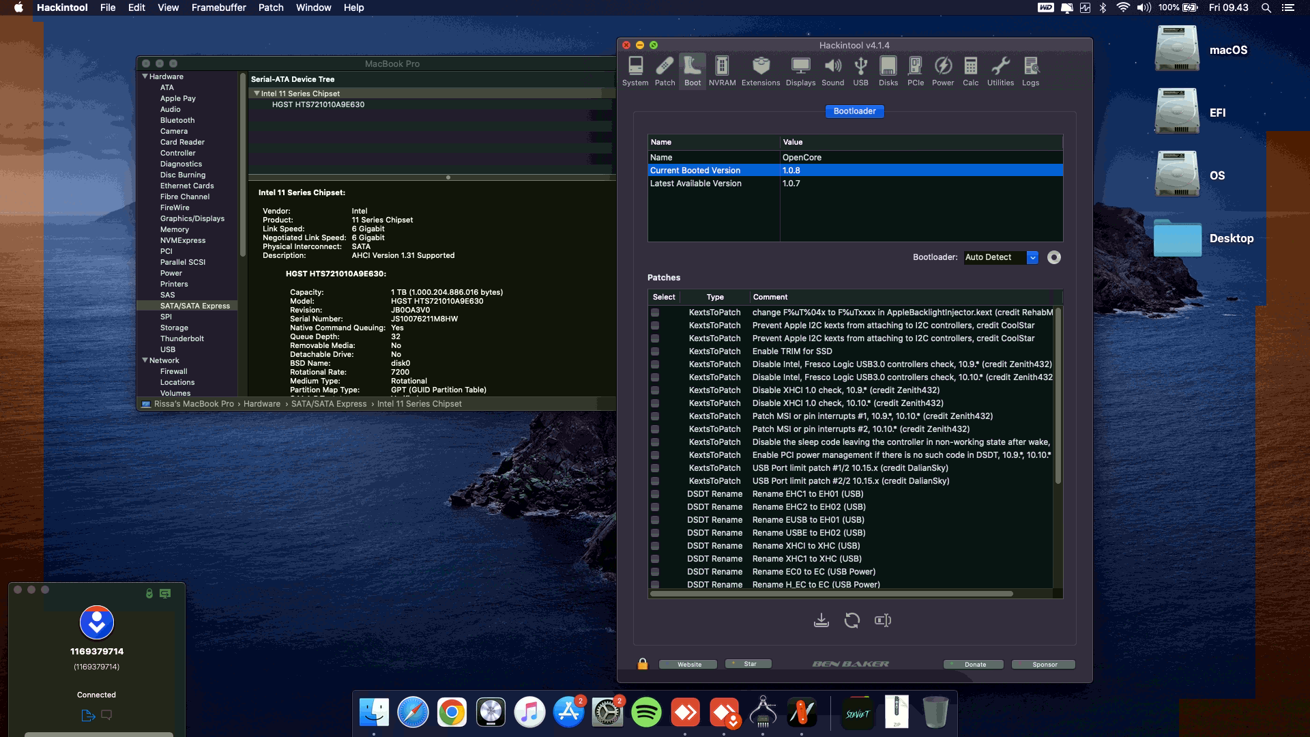The height and width of the screenshot is (737, 1310).
Task: Open the Disks section
Action: [x=888, y=71]
